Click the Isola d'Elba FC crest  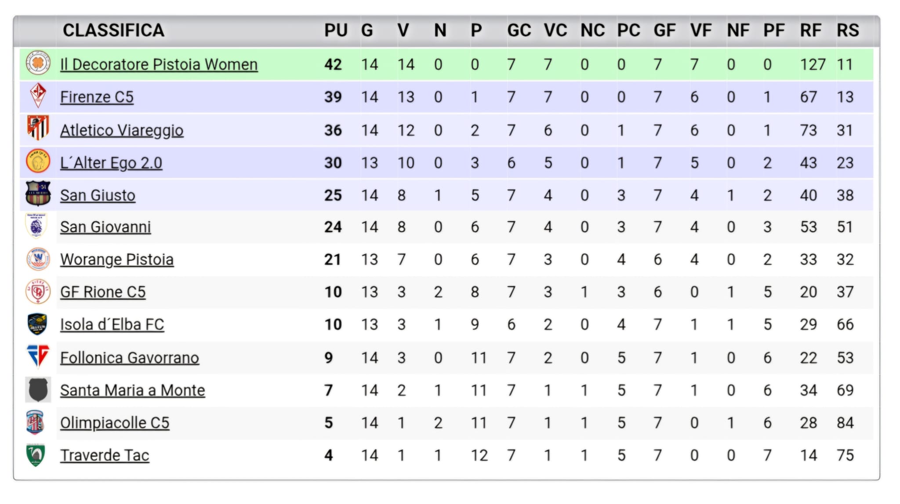[38, 324]
